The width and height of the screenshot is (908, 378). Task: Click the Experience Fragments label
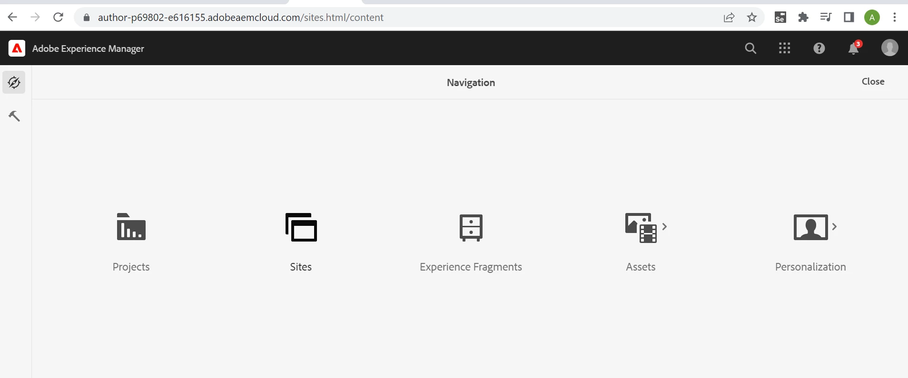click(471, 267)
